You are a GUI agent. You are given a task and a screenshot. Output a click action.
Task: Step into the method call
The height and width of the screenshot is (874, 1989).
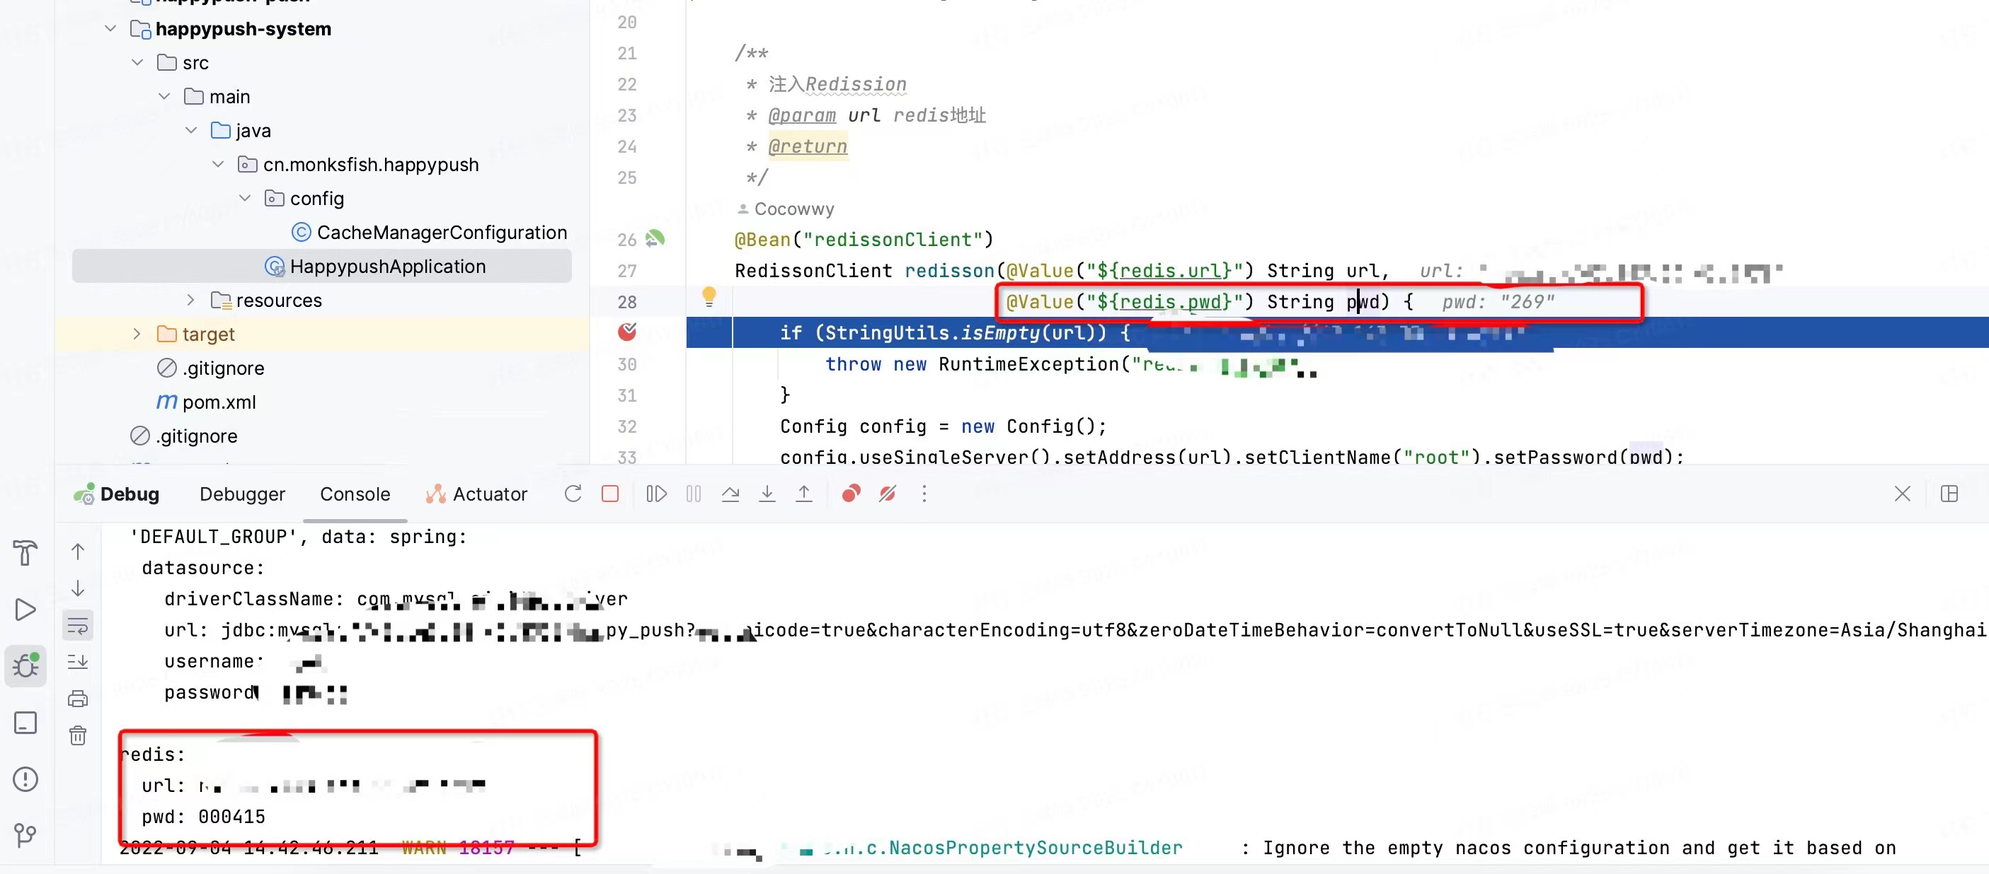click(x=767, y=494)
